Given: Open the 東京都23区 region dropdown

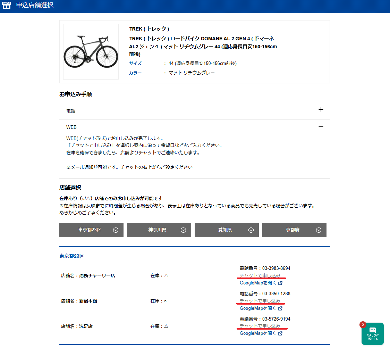Looking at the screenshot, I should pos(91,230).
